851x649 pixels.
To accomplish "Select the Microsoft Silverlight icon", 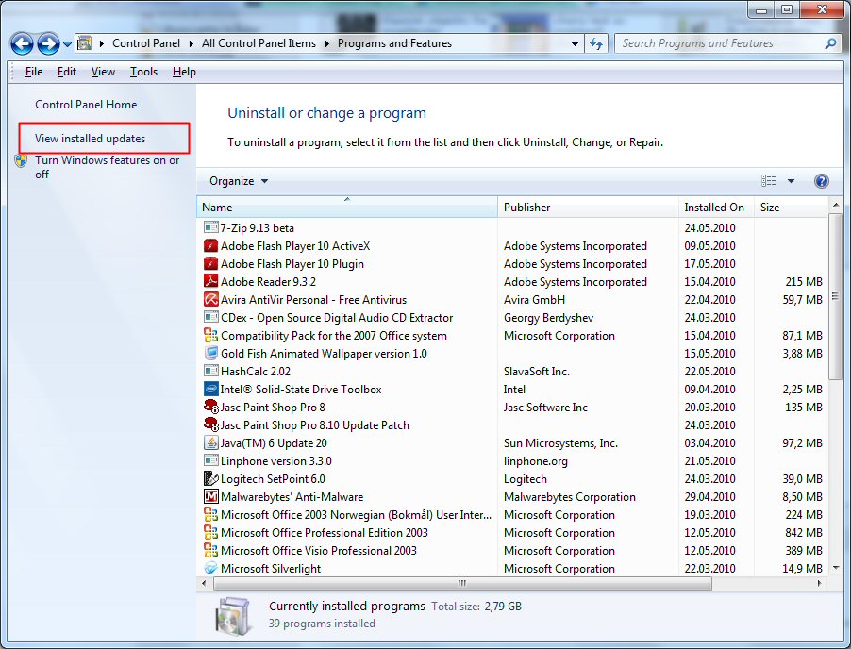I will point(210,568).
